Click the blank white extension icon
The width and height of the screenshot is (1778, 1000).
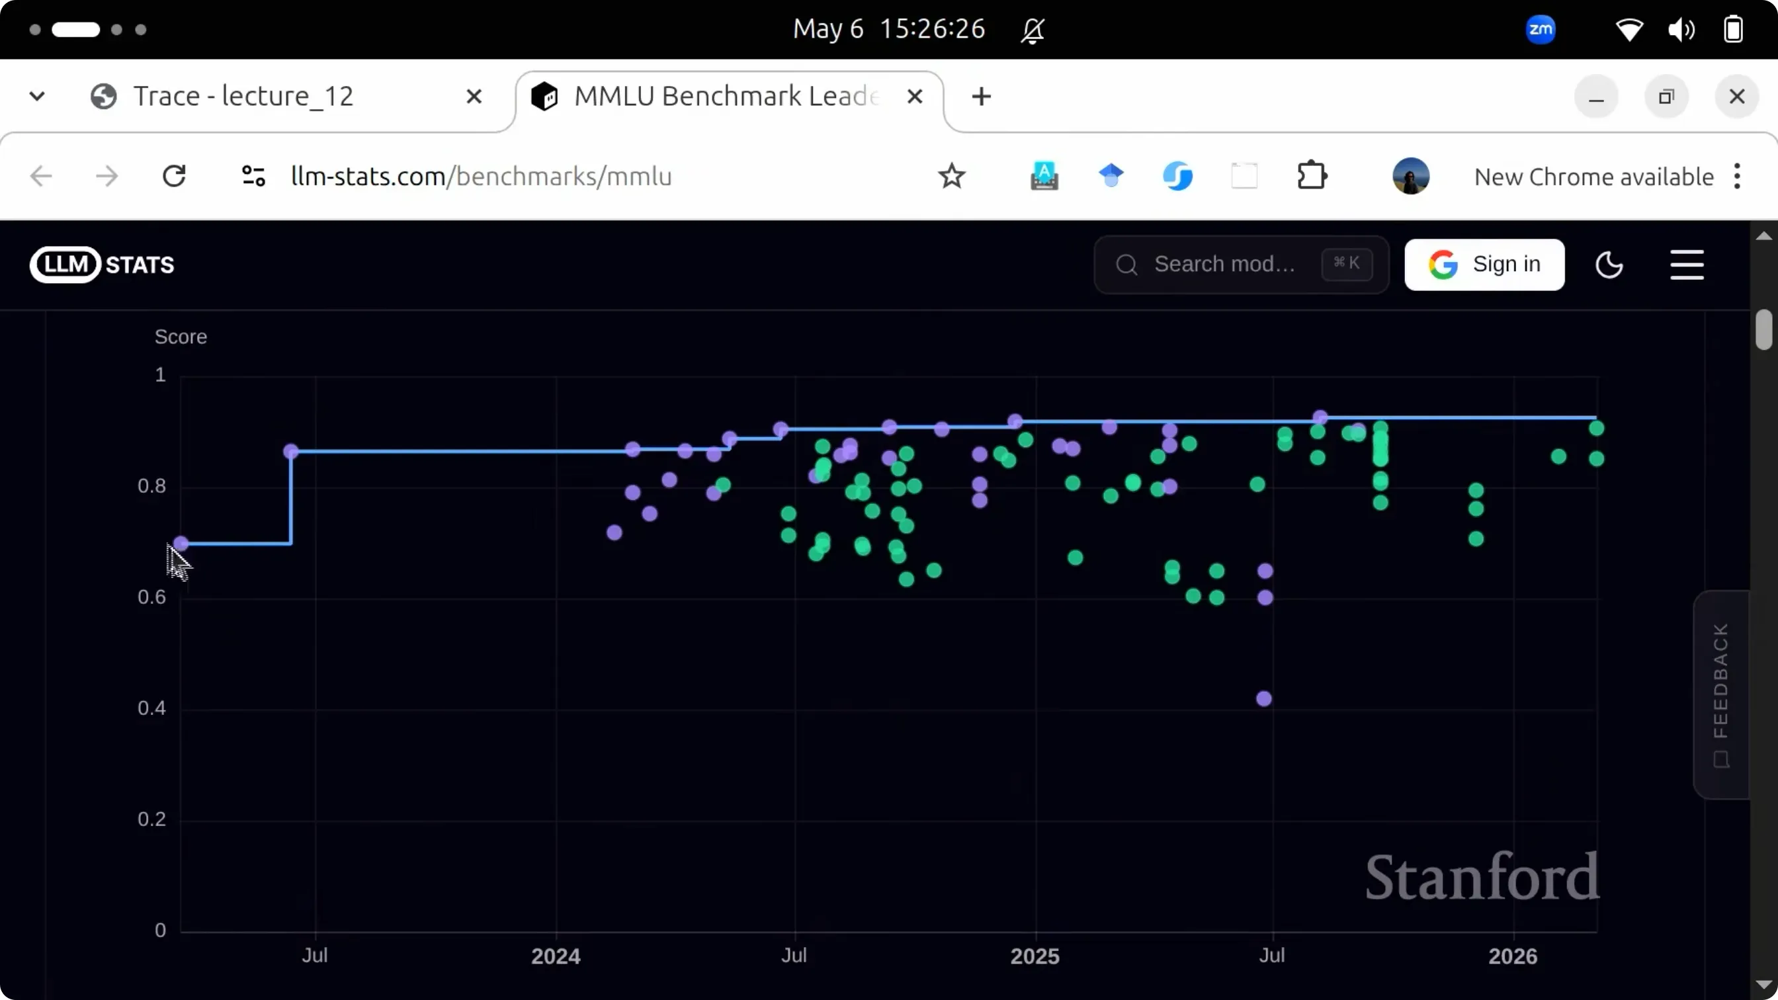pyautogui.click(x=1244, y=176)
